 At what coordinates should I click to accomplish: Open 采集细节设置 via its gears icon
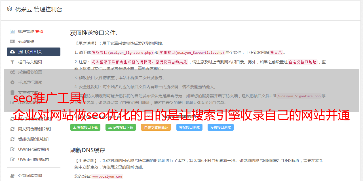12,72
